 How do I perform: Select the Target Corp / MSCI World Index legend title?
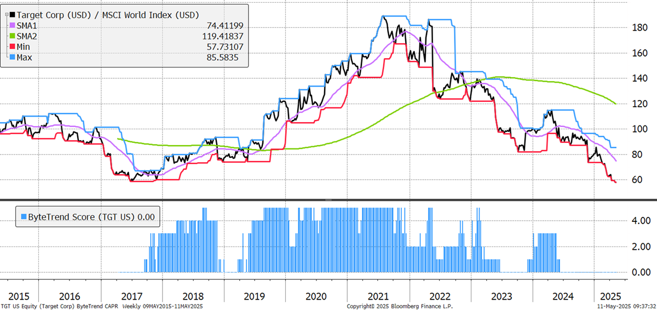tap(109, 14)
